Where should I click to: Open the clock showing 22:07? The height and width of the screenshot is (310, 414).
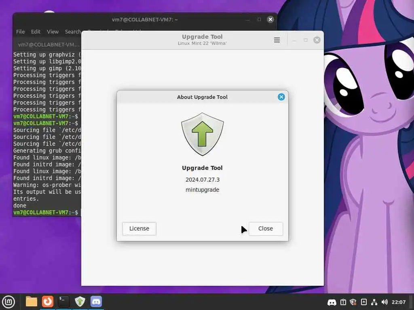(399, 302)
